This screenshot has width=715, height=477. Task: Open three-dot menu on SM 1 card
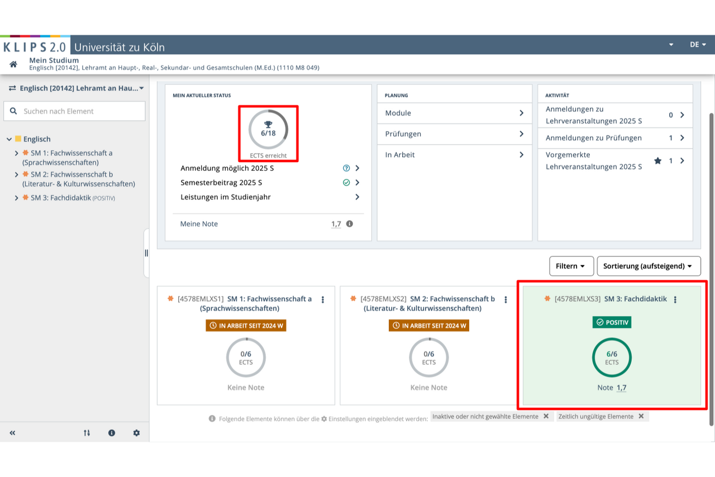323,300
